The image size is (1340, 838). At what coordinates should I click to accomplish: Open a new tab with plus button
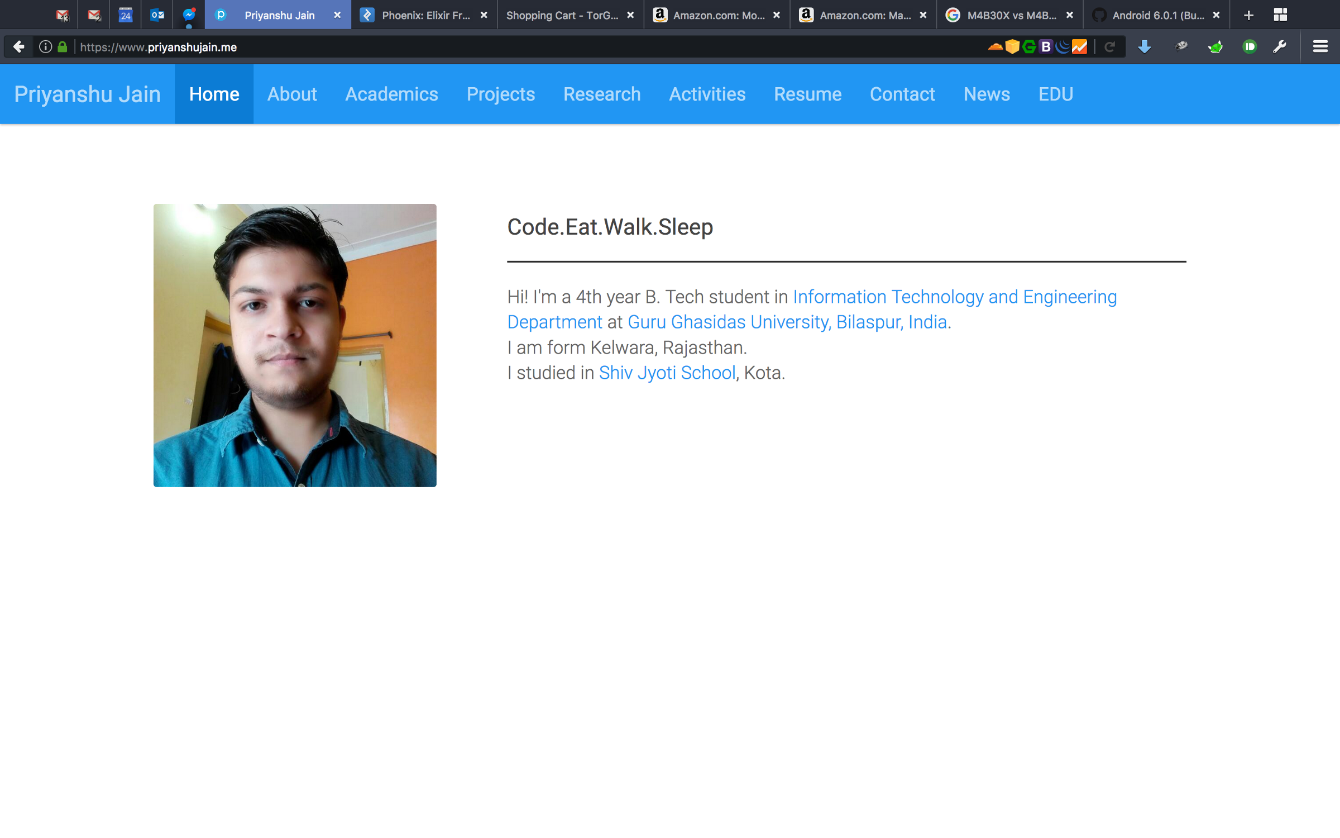(x=1249, y=15)
